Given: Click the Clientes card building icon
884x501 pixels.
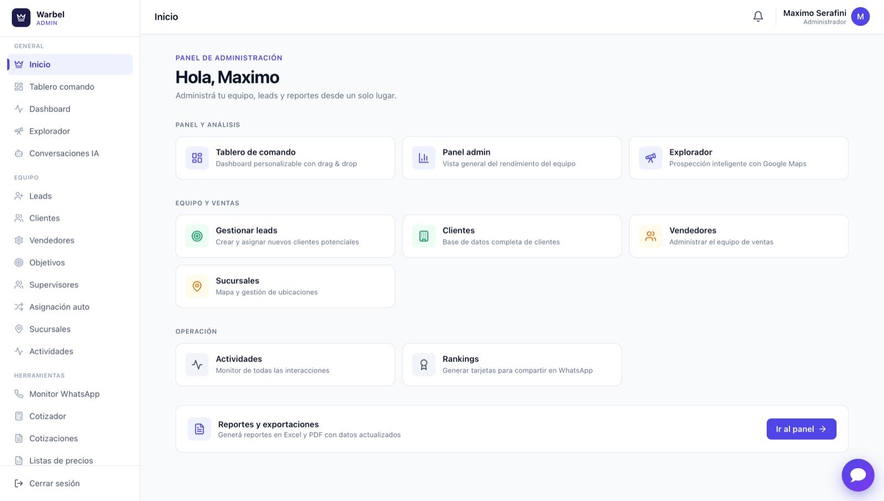Looking at the screenshot, I should (424, 236).
